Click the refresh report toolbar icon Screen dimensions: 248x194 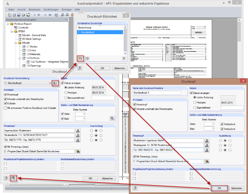pyautogui.click(x=28, y=15)
